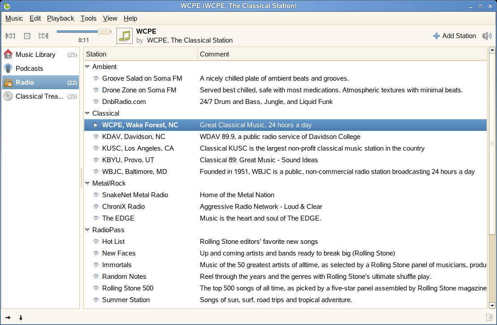
Task: Collapse the Ambient station group
Action: click(87, 67)
